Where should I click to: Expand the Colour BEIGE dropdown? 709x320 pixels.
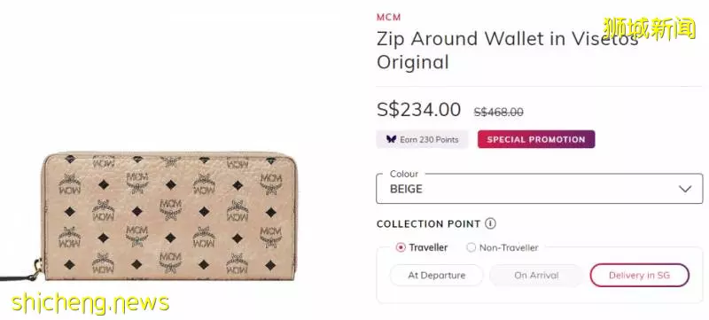pyautogui.click(x=540, y=189)
